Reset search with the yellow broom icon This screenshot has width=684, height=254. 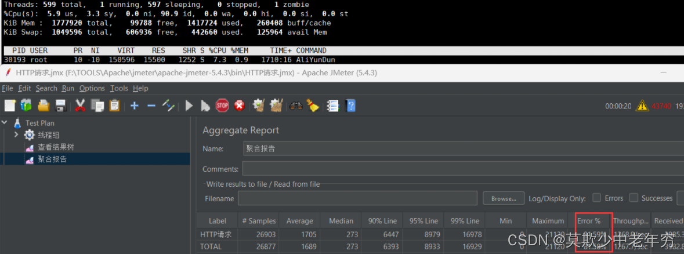313,106
